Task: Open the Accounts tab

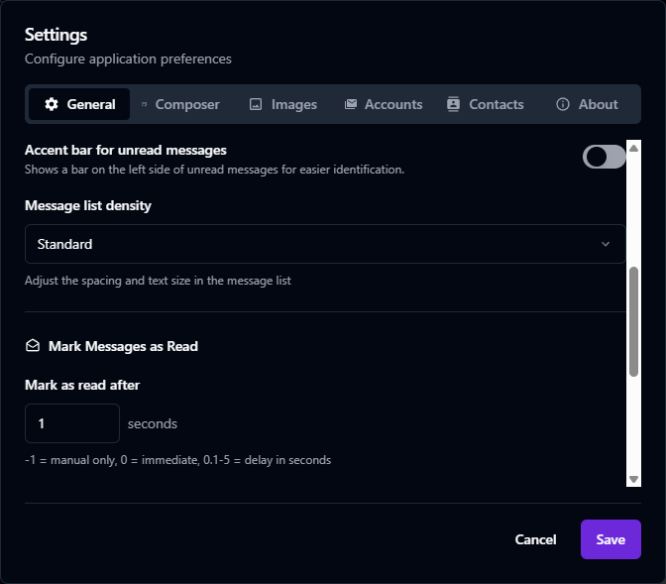Action: (x=384, y=104)
